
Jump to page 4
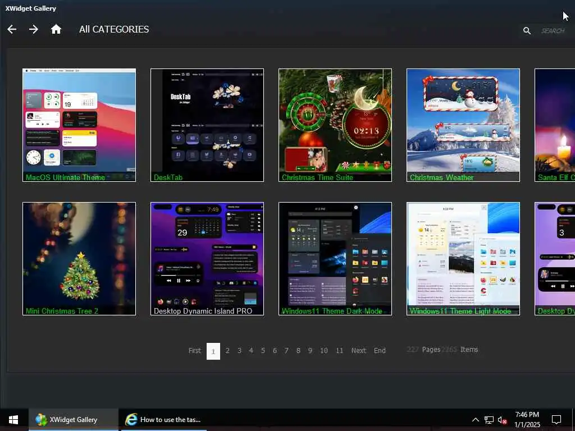[x=251, y=351]
